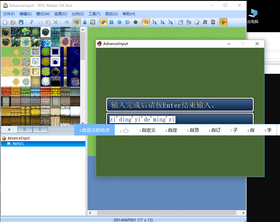Screen dimensions: 280x222
Task: Open the 此电脑 desktop icon
Action: coord(253,16)
